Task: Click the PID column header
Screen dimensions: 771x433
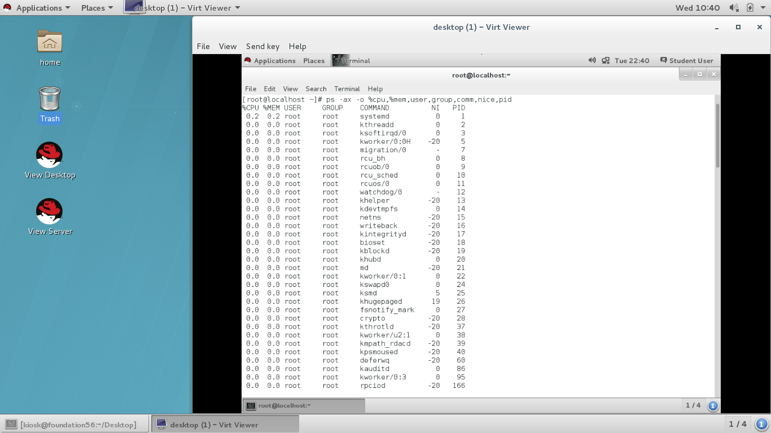Action: tap(459, 108)
